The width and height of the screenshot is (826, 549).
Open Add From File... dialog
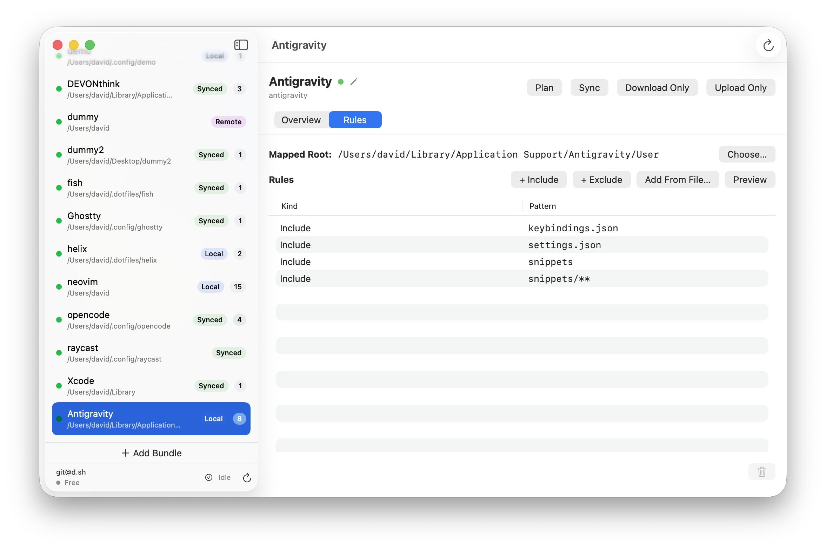(677, 180)
